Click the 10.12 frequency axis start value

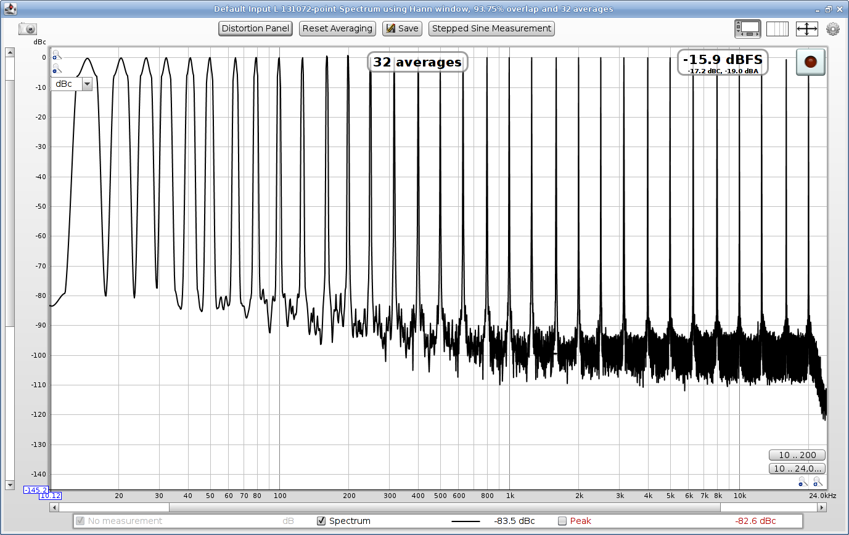(51, 496)
